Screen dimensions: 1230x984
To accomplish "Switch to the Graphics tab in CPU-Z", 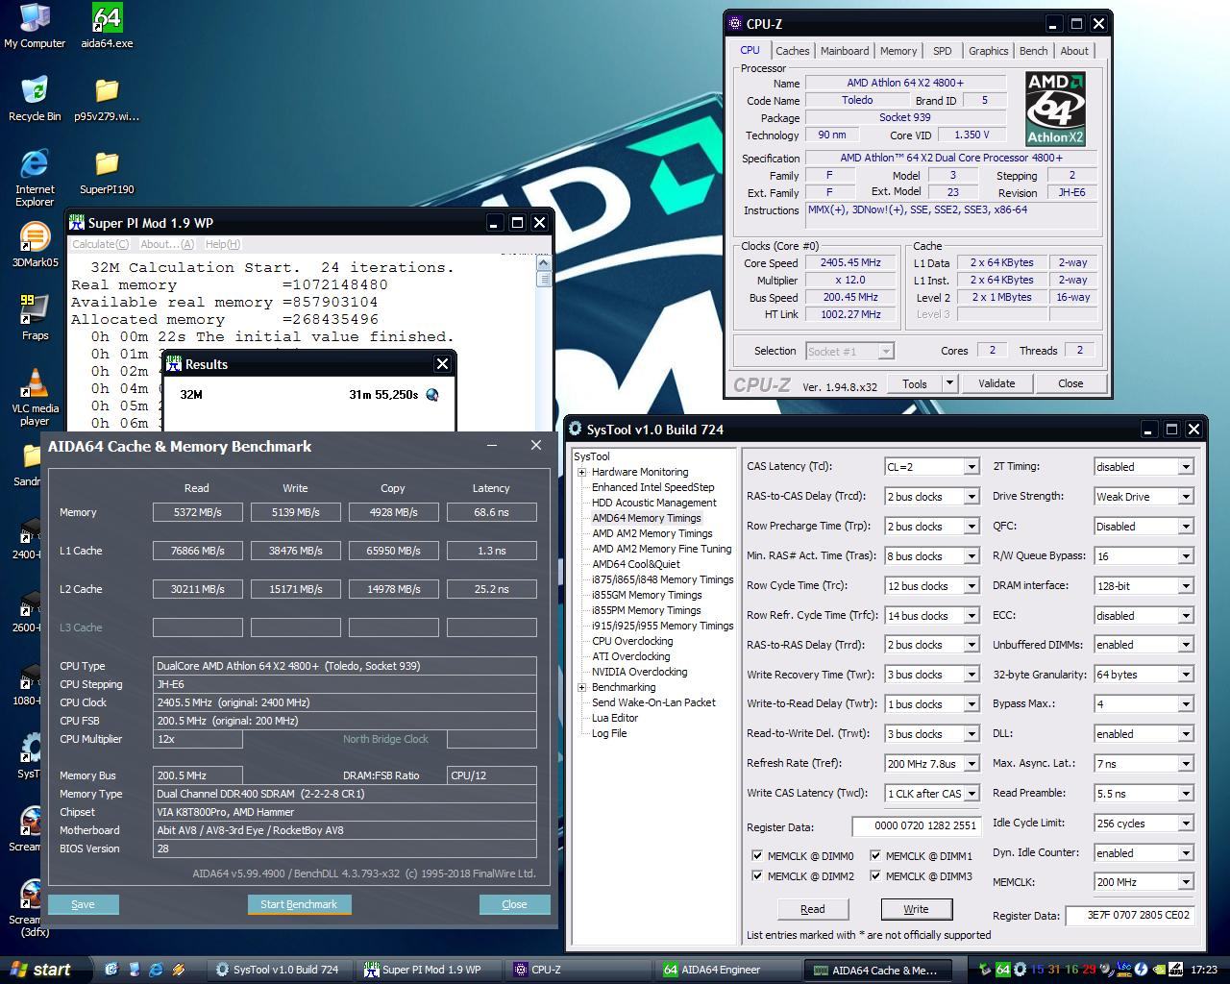I will [x=988, y=51].
